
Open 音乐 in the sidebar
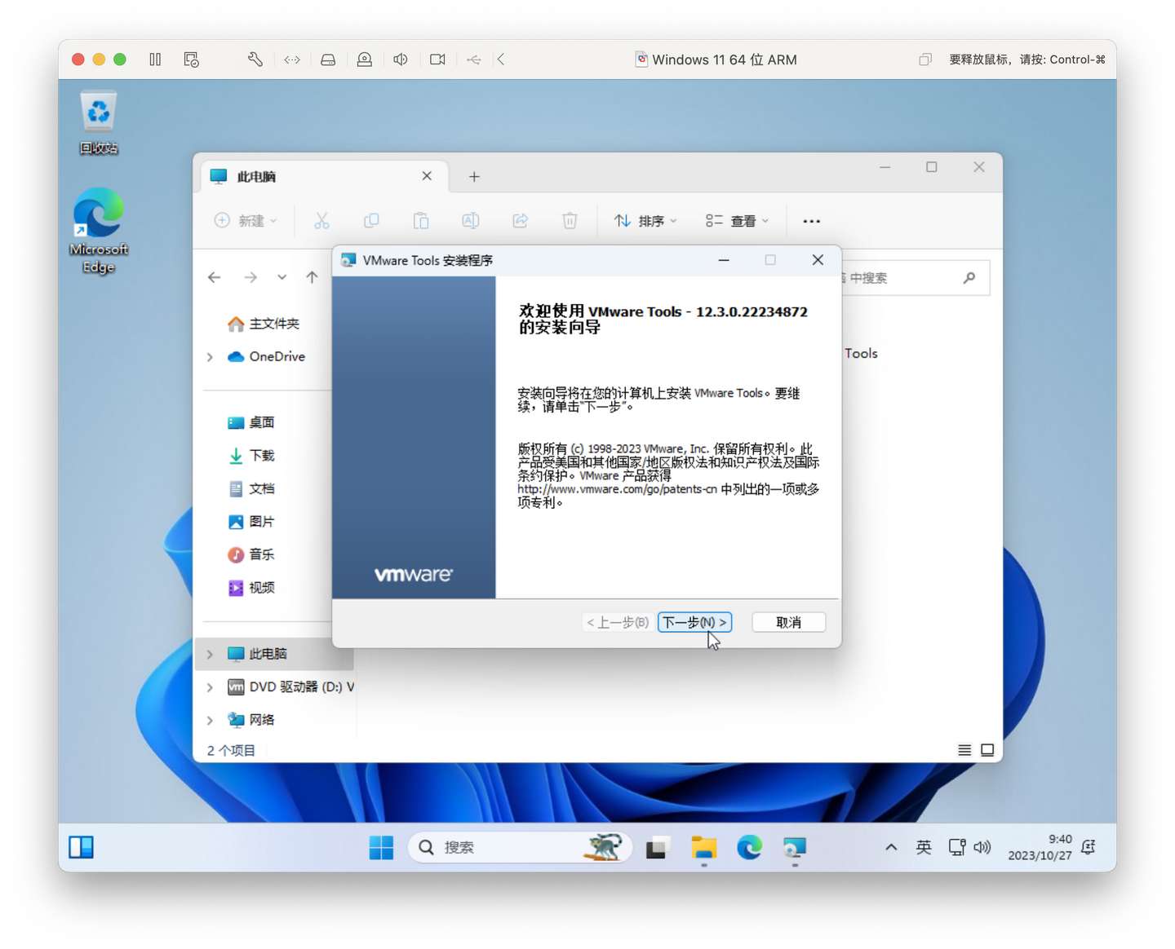point(251,554)
